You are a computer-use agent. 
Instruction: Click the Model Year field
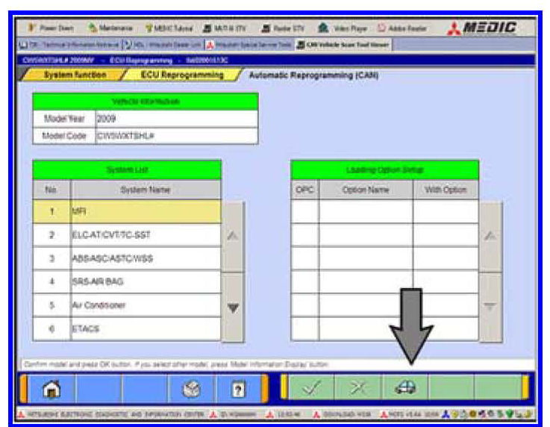point(175,118)
